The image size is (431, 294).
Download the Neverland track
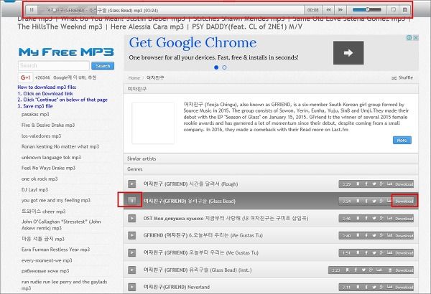coord(404,287)
